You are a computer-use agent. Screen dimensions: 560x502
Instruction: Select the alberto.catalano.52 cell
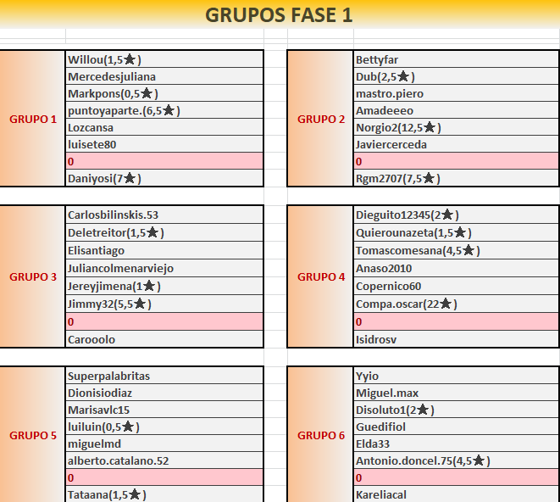coord(164,460)
